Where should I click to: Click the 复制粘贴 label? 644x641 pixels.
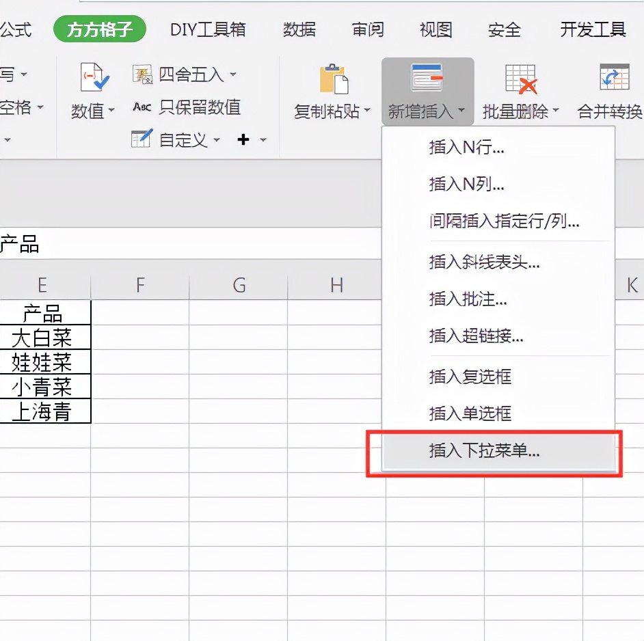327,111
